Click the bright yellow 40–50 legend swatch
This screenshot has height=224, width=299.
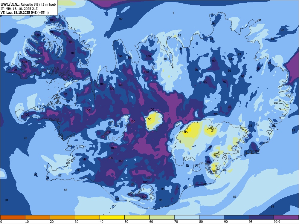coord(112,217)
